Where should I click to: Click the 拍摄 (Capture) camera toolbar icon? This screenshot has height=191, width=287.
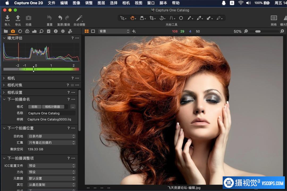(x=28, y=18)
